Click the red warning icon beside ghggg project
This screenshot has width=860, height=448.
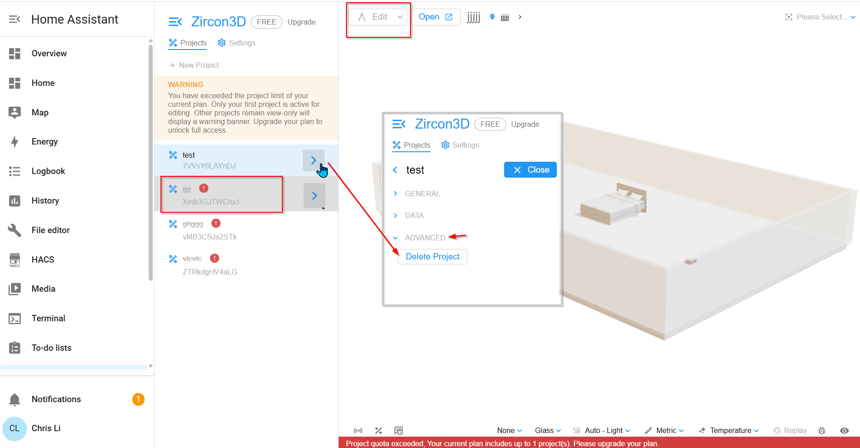216,223
